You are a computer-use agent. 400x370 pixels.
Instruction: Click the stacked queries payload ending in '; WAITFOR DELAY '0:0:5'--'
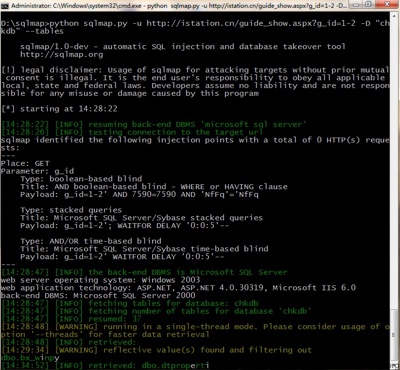point(125,226)
